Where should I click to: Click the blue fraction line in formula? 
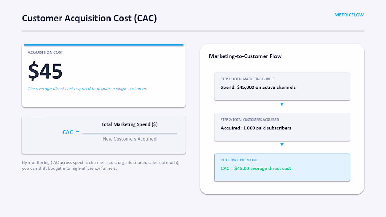130,133
